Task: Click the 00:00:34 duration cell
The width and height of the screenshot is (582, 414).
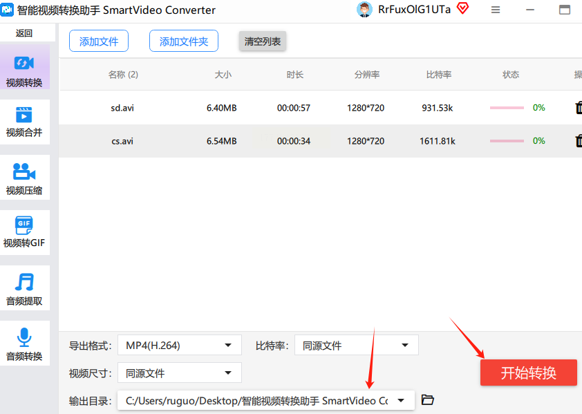Action: click(294, 141)
